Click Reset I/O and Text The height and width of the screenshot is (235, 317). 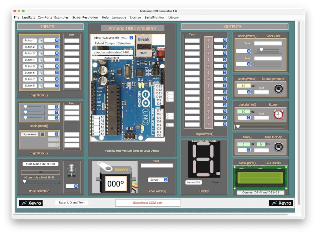[72, 203]
